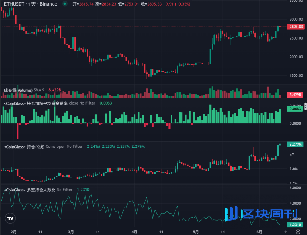
Task: Click the 1500.00 price axis label
Action: click(x=296, y=75)
